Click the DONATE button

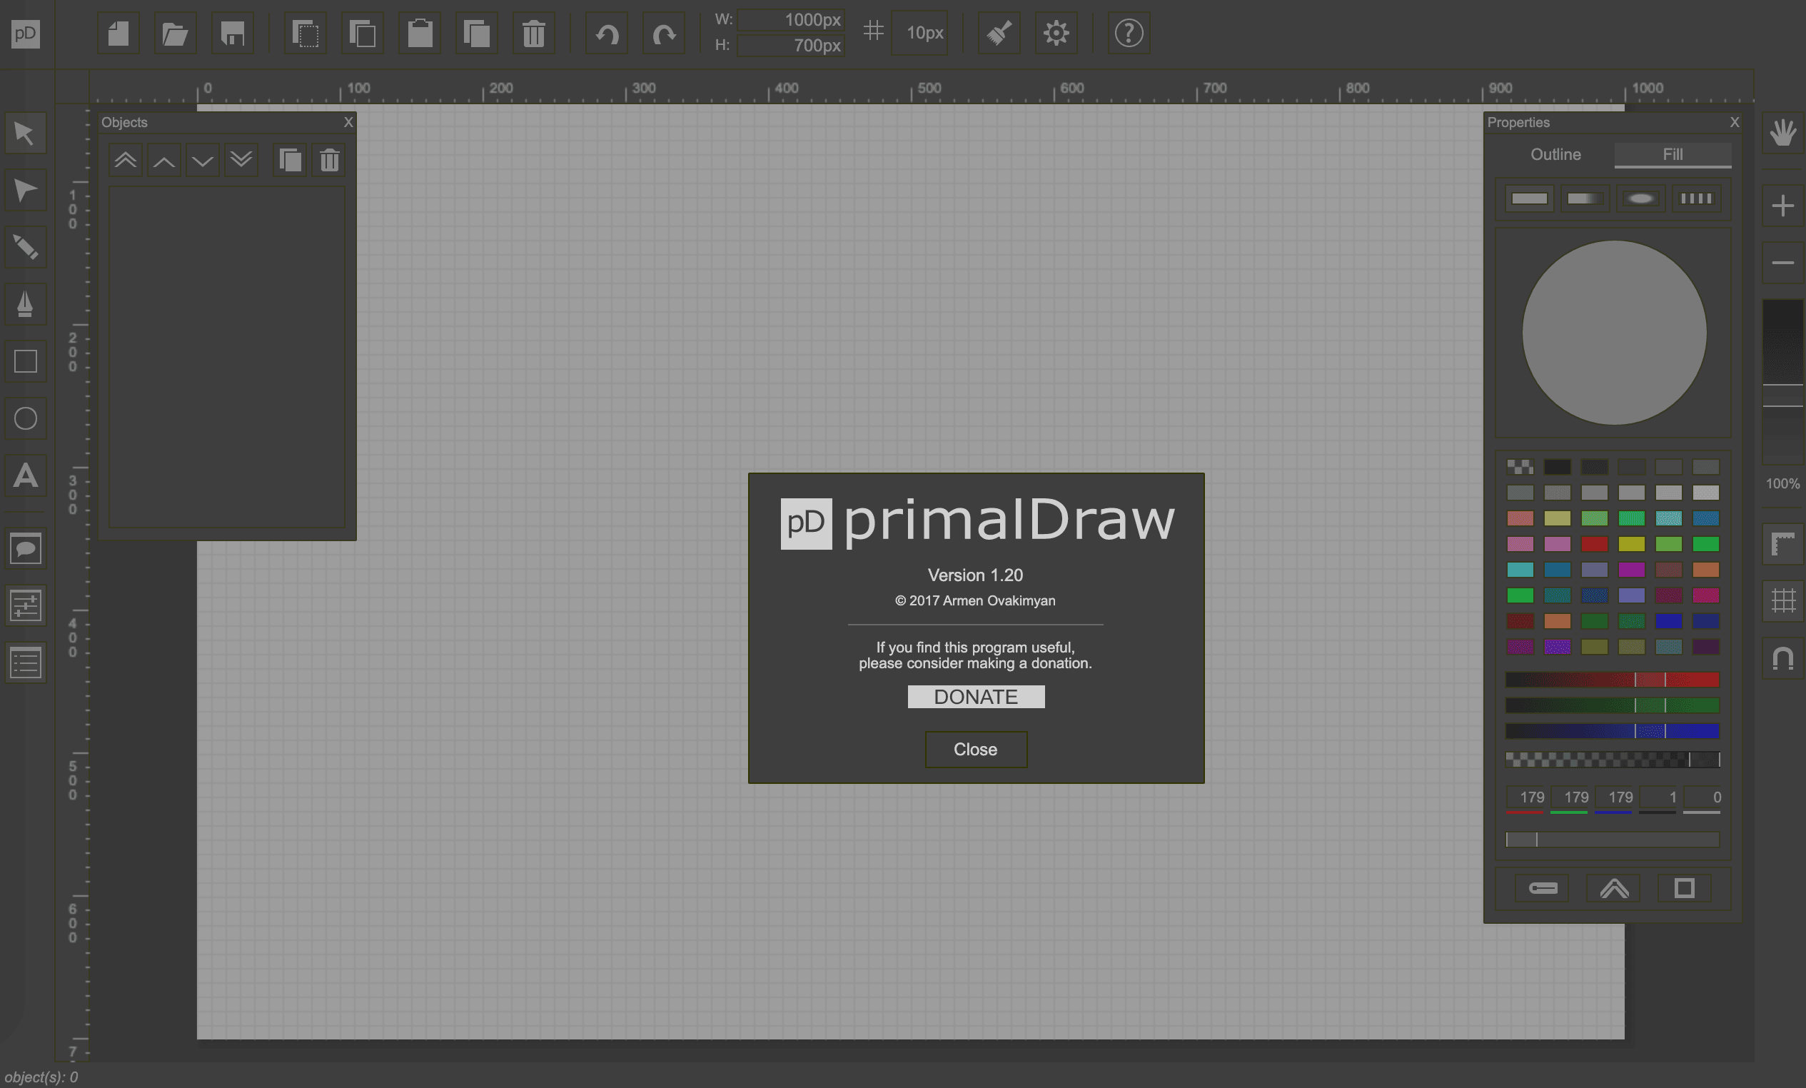pyautogui.click(x=976, y=697)
